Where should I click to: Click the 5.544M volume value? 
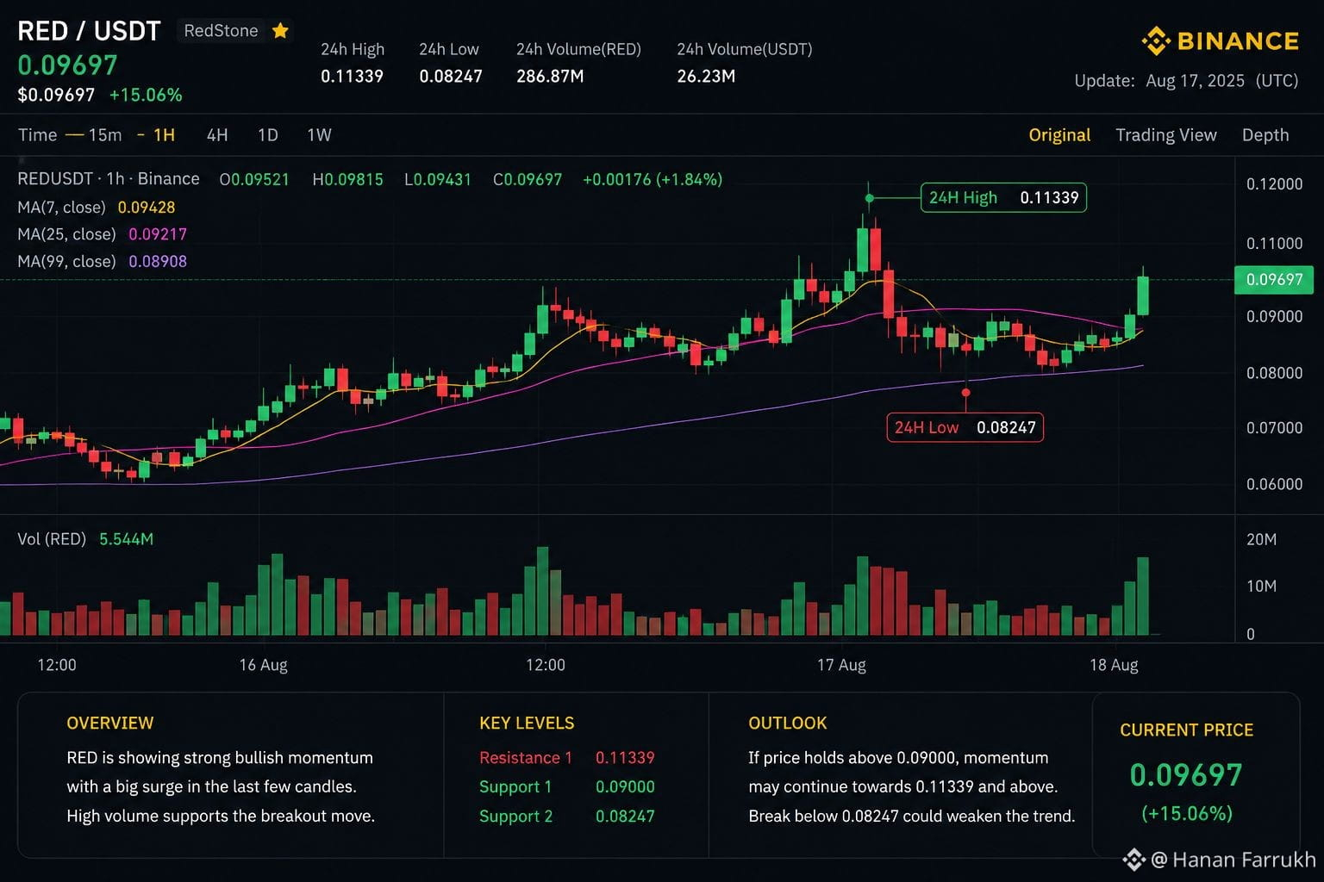[127, 539]
